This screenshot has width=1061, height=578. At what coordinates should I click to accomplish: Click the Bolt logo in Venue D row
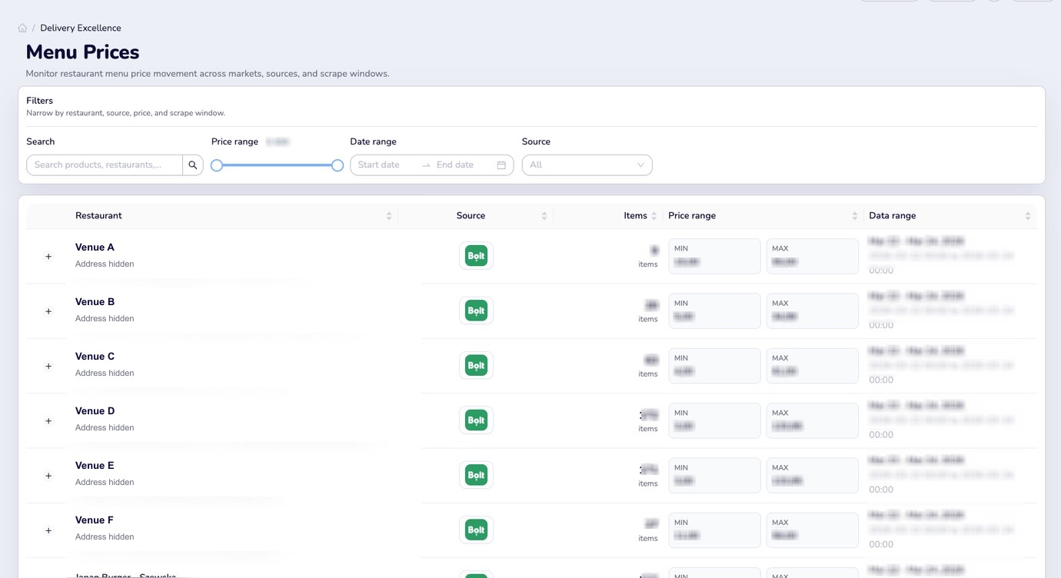click(477, 420)
